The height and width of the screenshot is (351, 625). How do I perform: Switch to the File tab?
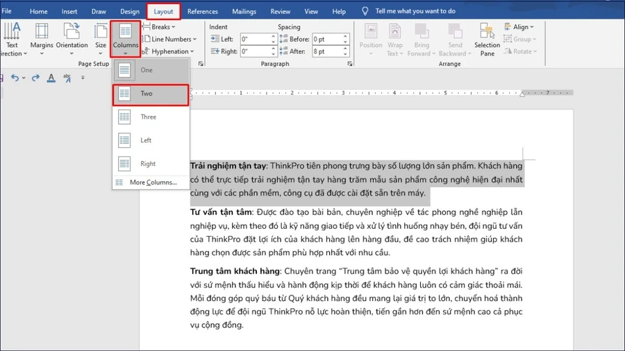[6, 11]
